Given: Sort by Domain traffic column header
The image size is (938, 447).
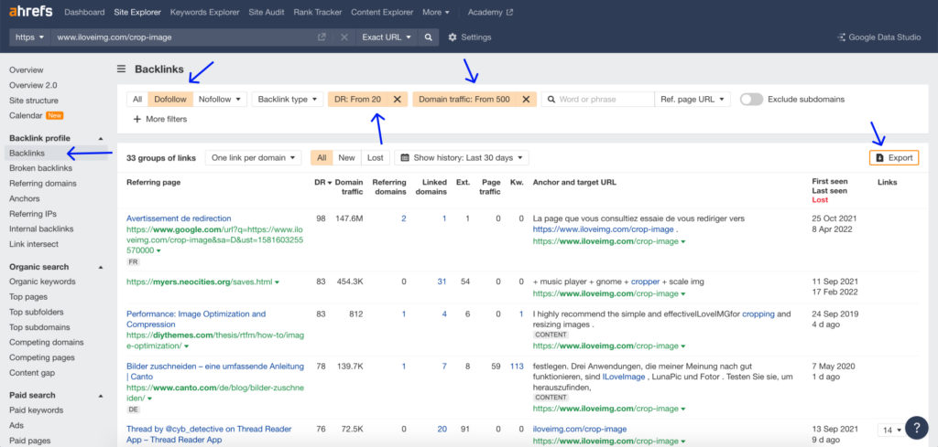Looking at the screenshot, I should (349, 186).
